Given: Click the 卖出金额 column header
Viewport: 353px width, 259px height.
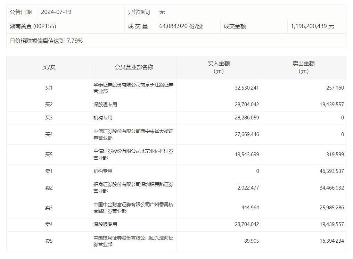Looking at the screenshot, I should 303,67.
